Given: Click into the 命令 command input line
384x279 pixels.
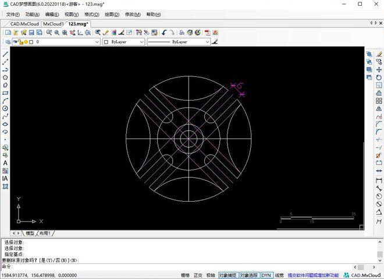Looking at the screenshot, I should [x=175, y=267].
